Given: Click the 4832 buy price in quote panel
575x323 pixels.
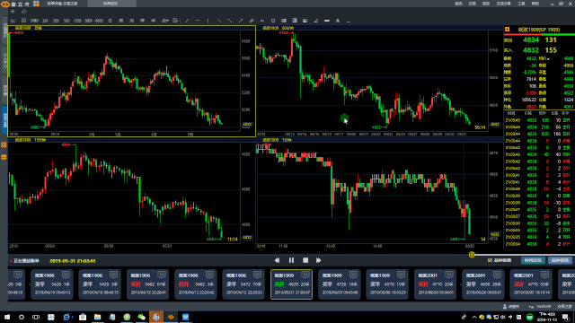Looking at the screenshot, I should (x=531, y=50).
